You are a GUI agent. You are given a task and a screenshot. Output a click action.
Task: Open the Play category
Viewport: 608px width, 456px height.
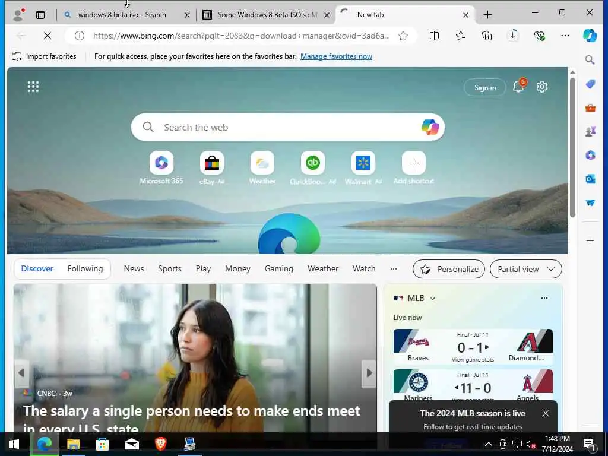point(203,268)
